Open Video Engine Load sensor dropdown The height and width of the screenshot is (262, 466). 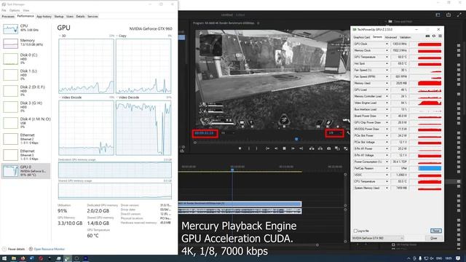coord(387,103)
